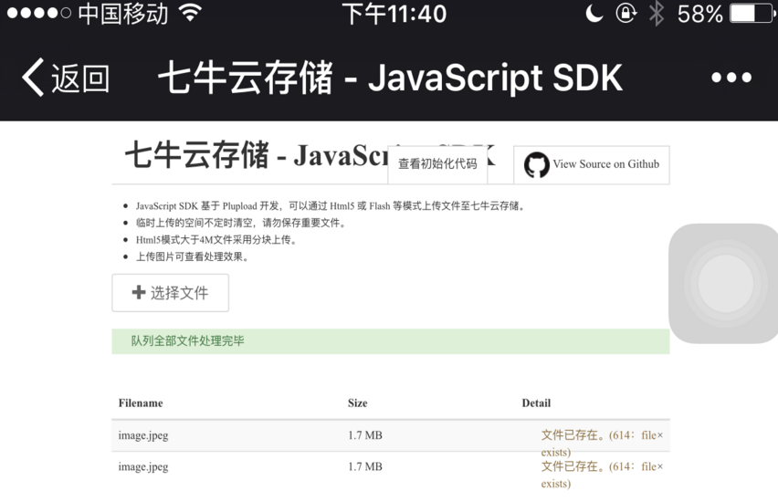Select second image.jpeg filename row
778x502 pixels.
143,466
